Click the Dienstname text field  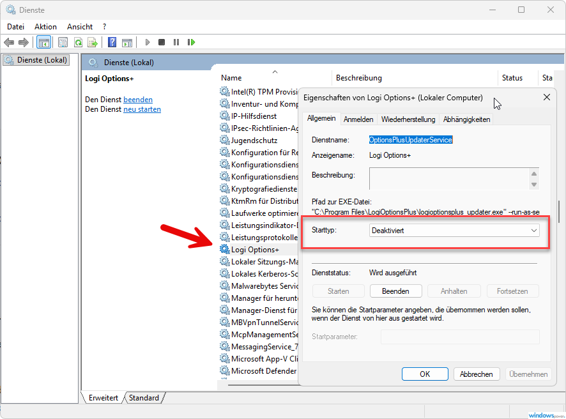[x=411, y=139]
